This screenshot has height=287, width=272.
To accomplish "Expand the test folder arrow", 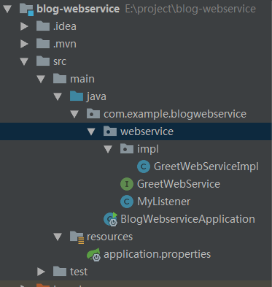I will (x=41, y=272).
